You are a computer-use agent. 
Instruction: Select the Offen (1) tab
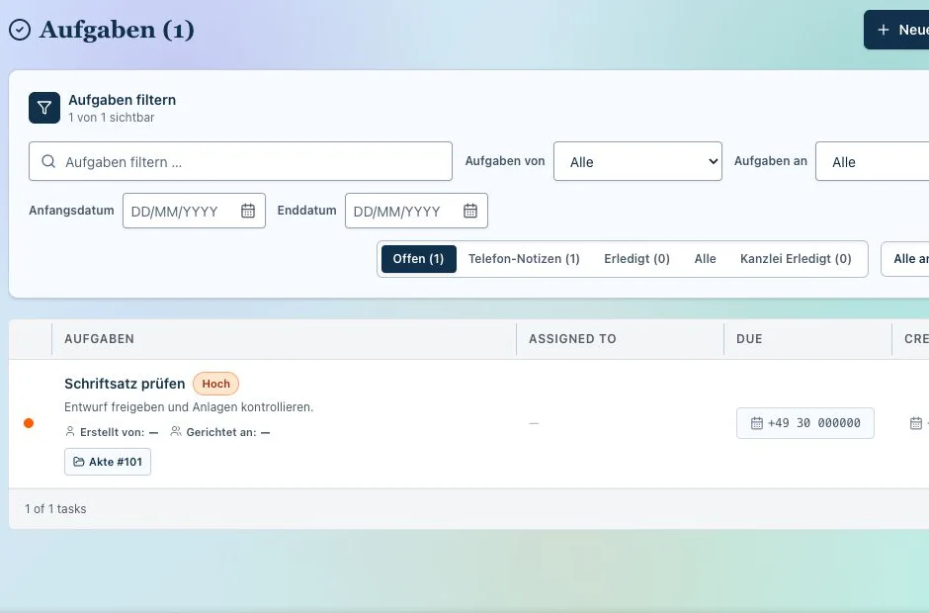click(418, 259)
